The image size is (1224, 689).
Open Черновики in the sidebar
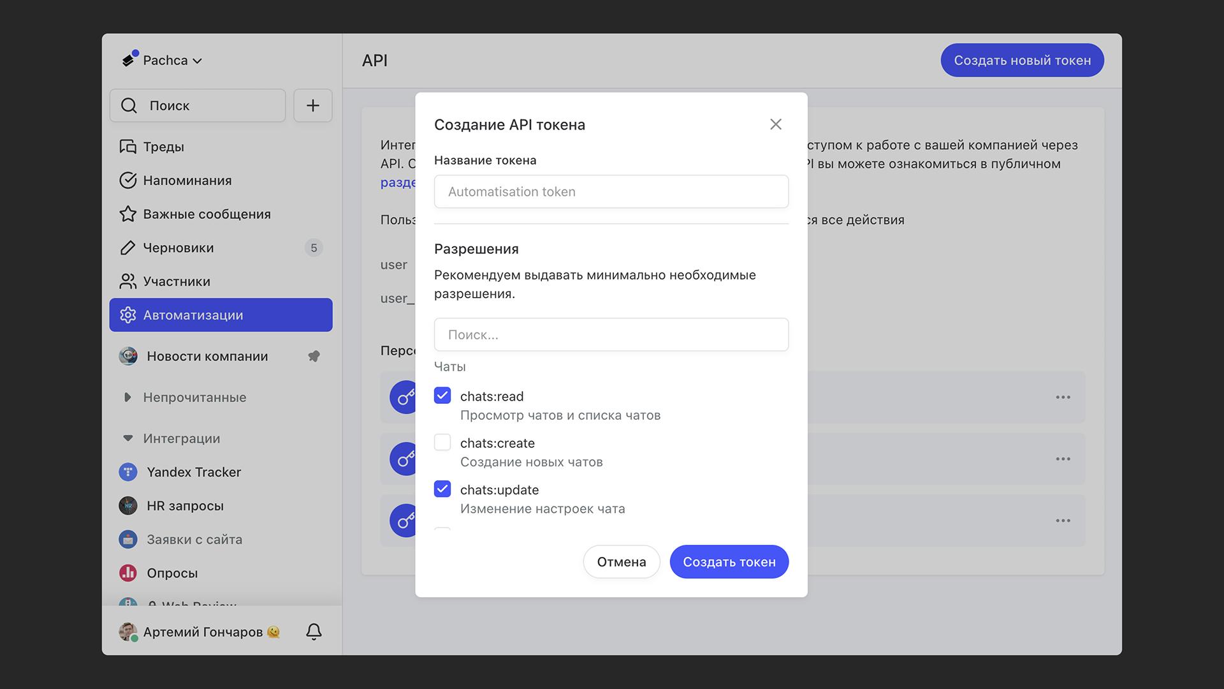coord(178,248)
